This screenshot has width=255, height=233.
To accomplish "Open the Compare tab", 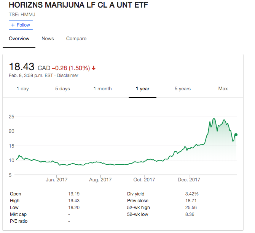I will click(76, 39).
